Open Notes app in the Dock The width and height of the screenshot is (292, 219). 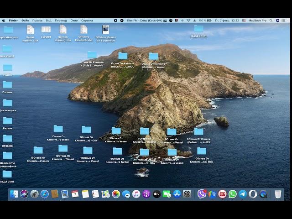click(85, 194)
